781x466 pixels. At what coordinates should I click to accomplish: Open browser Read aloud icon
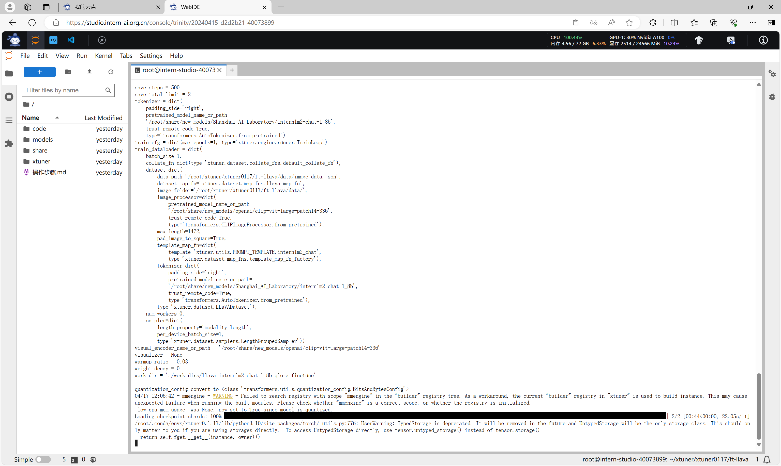pos(611,23)
